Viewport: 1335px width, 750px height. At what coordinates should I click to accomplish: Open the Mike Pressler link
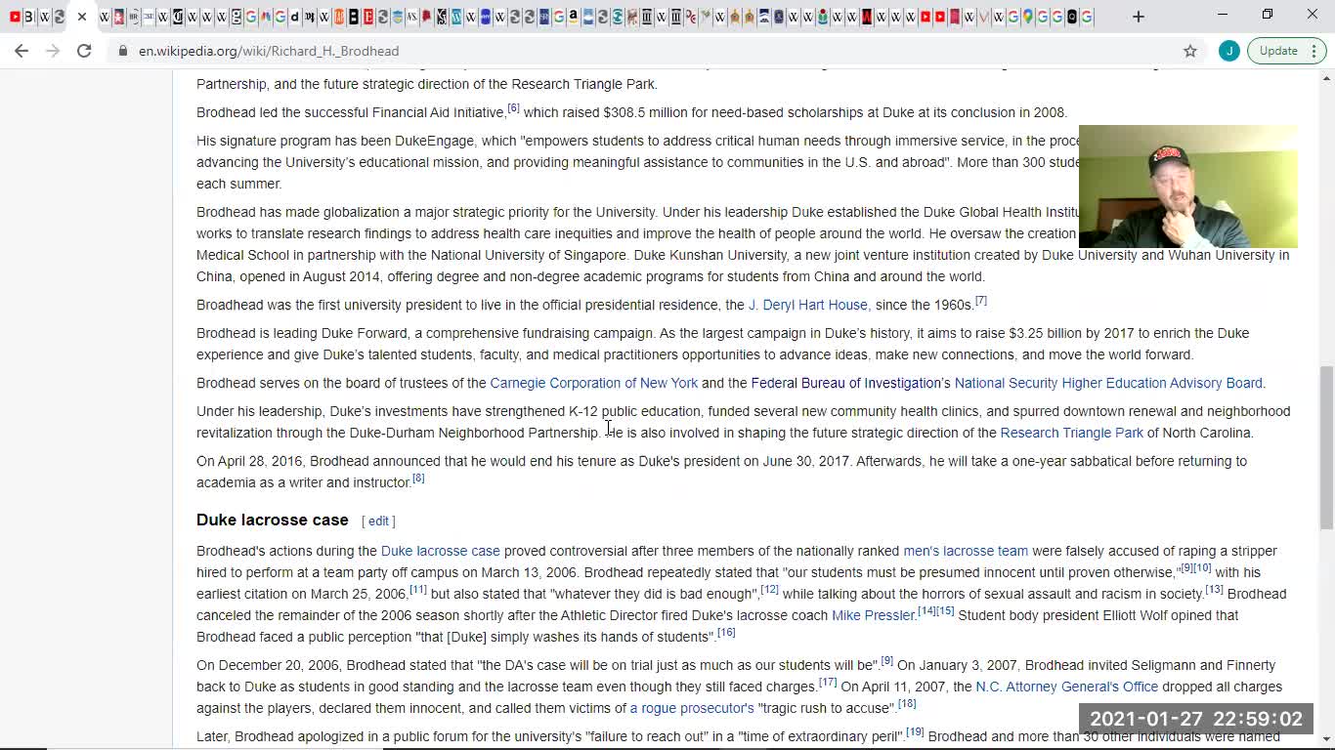[x=873, y=615]
